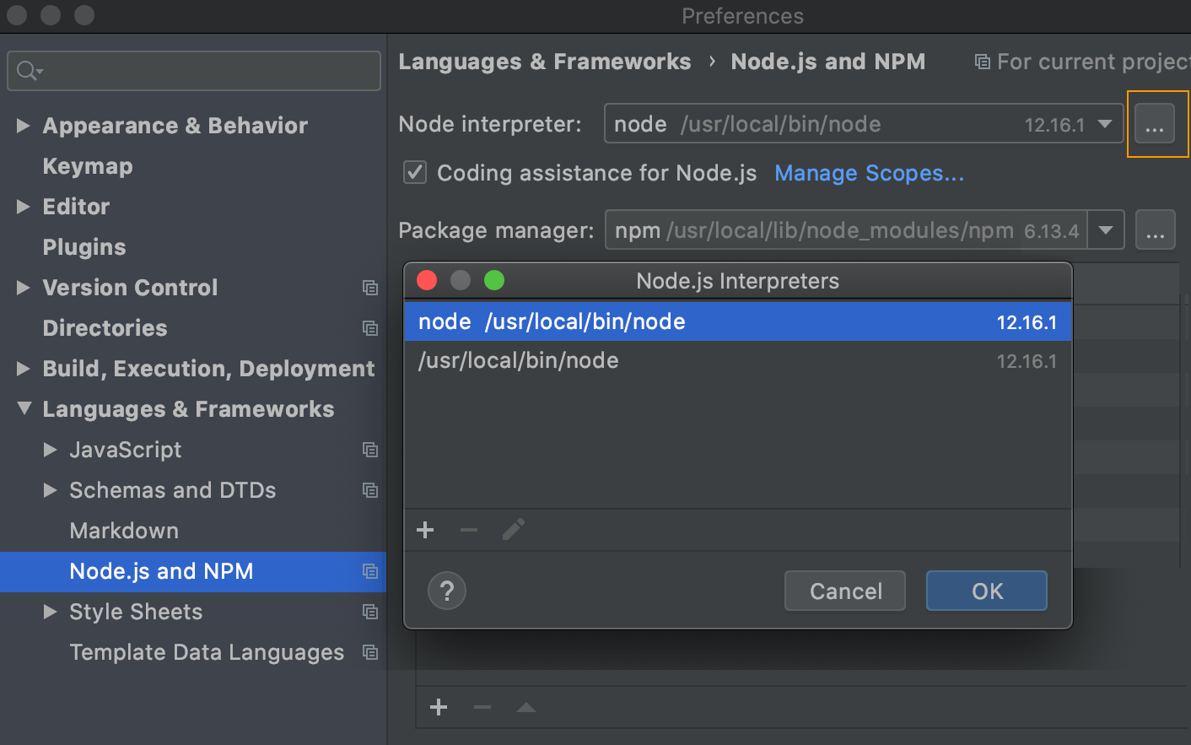Edit selected interpreter with pencil icon
1191x745 pixels.
(513, 530)
